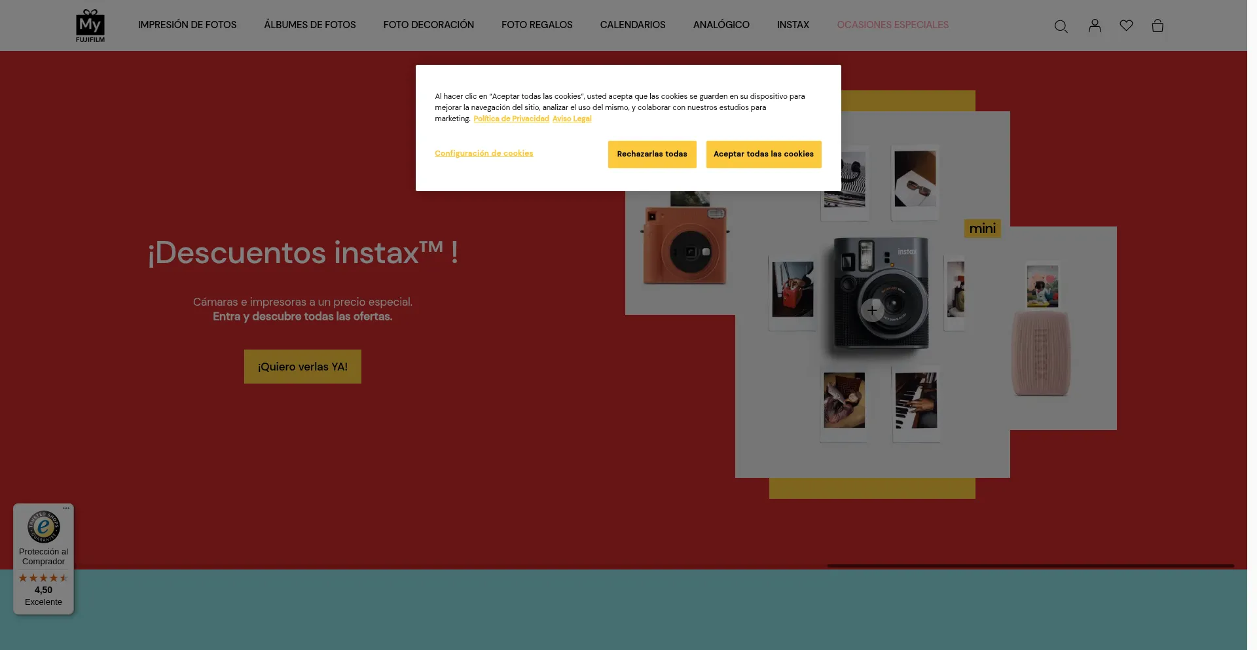This screenshot has width=1257, height=650.
Task: Open the Álbumes de Fotos menu
Action: tap(310, 25)
